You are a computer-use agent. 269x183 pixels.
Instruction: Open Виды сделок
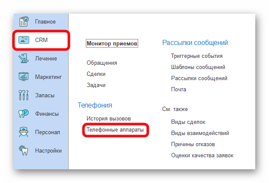click(x=188, y=122)
